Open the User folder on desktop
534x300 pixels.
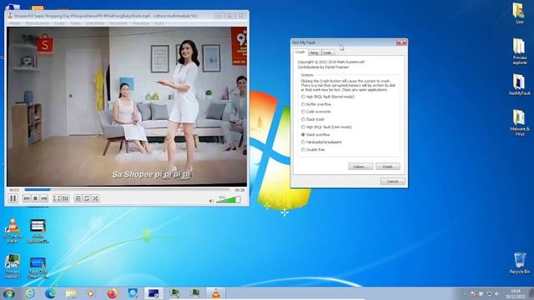519,13
